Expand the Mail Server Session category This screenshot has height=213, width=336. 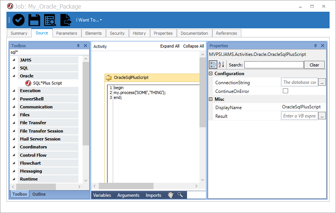point(14,139)
